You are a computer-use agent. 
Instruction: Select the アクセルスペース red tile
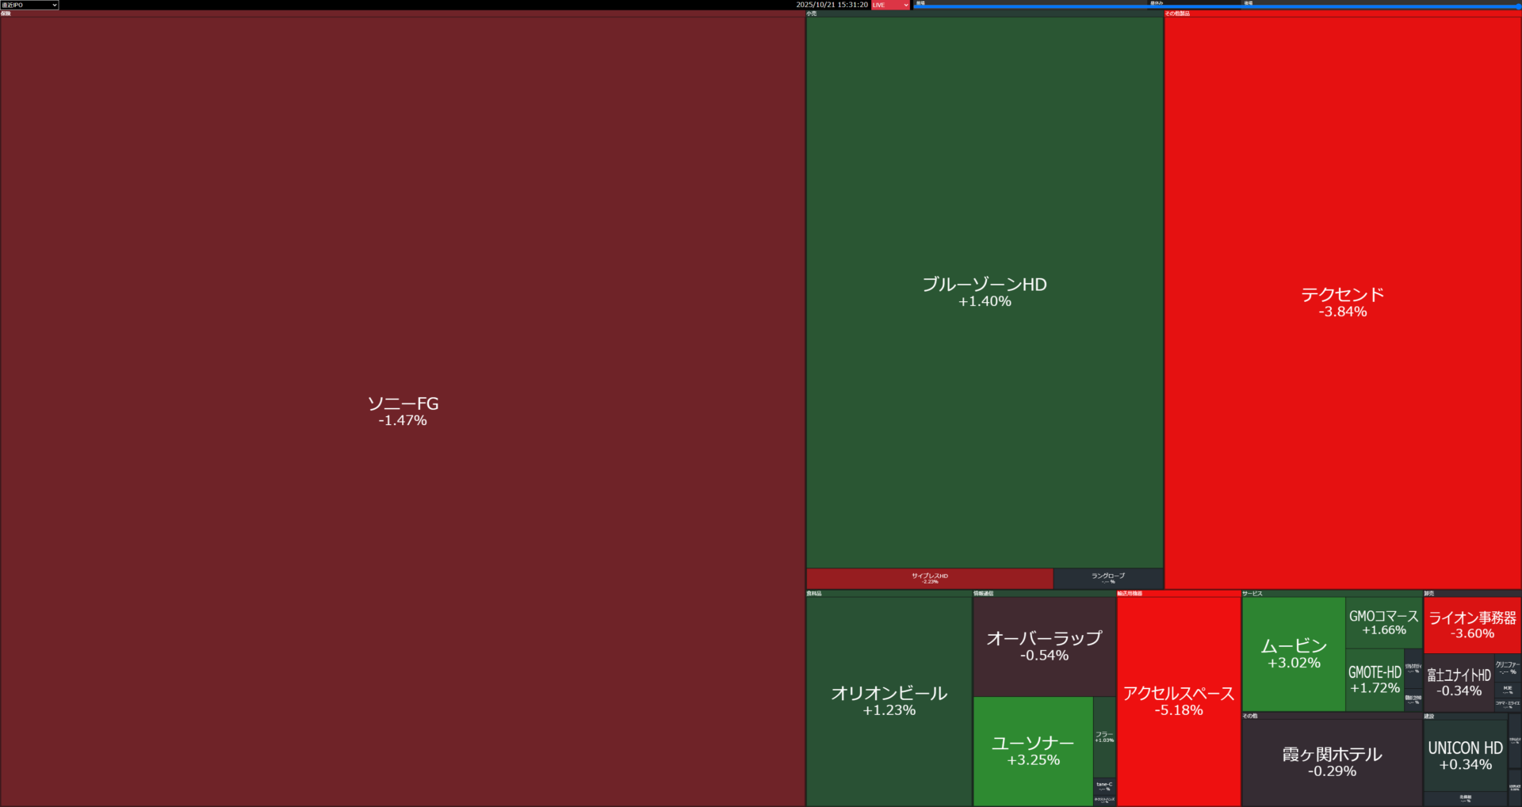(1178, 701)
